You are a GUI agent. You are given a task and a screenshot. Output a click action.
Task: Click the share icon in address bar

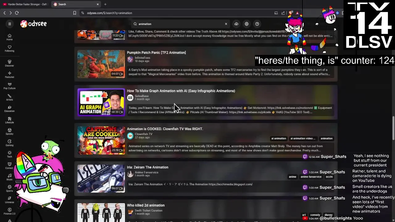pyautogui.click(x=283, y=13)
